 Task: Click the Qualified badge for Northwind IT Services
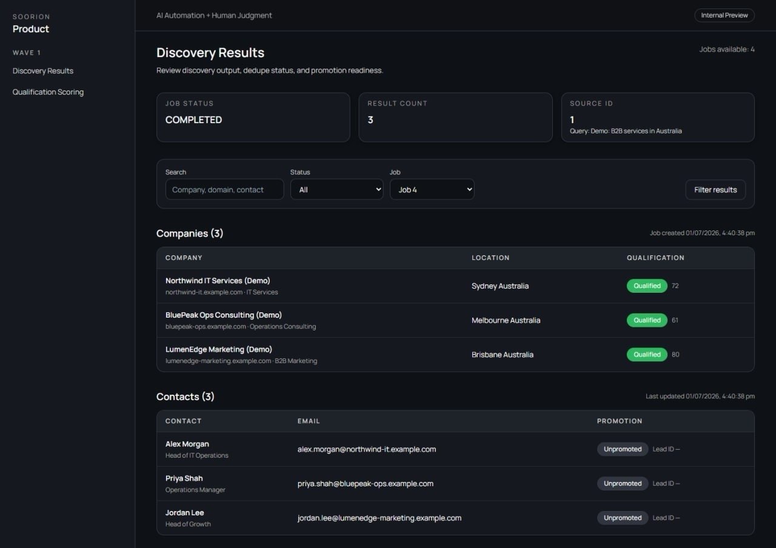647,286
